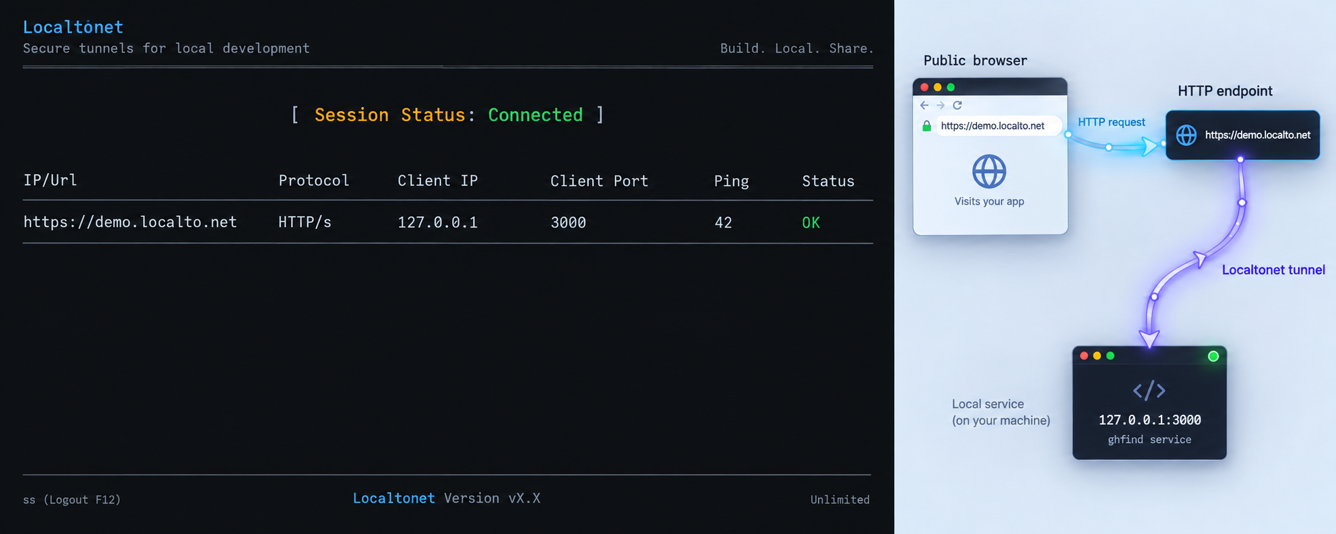
Task: Click the globe icon in the HTTP endpoint card
Action: tap(1186, 135)
